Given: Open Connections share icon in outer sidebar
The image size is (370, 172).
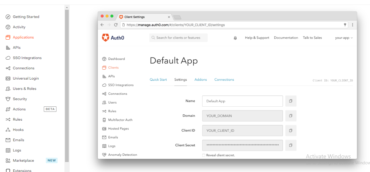Looking at the screenshot, I should pos(8,68).
